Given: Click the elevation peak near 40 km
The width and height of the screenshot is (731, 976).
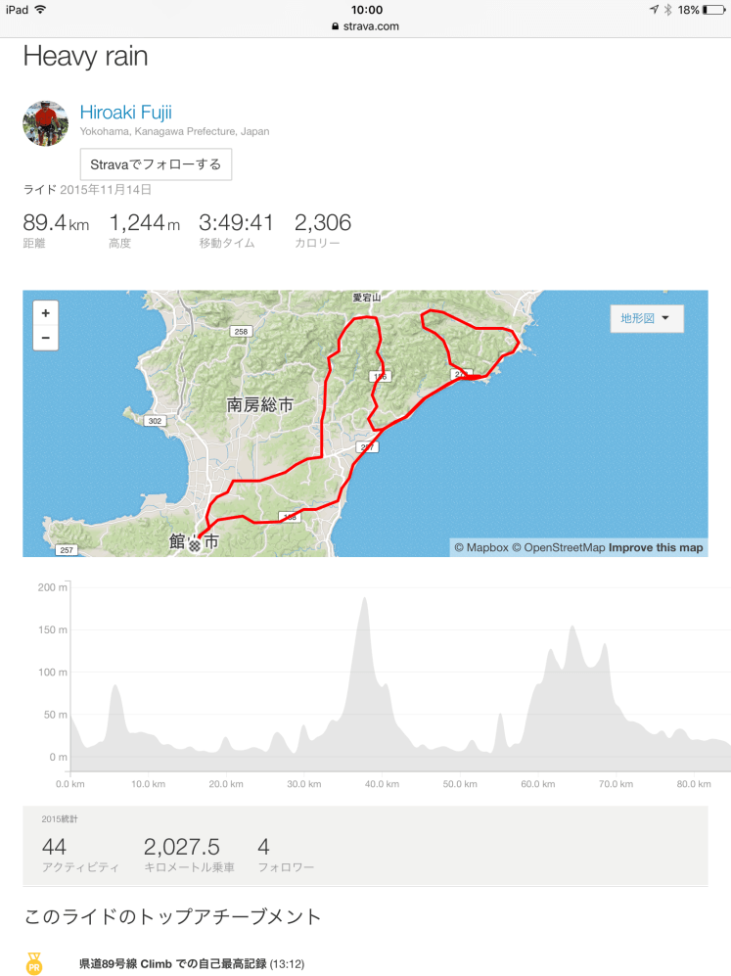Looking at the screenshot, I should 365,600.
